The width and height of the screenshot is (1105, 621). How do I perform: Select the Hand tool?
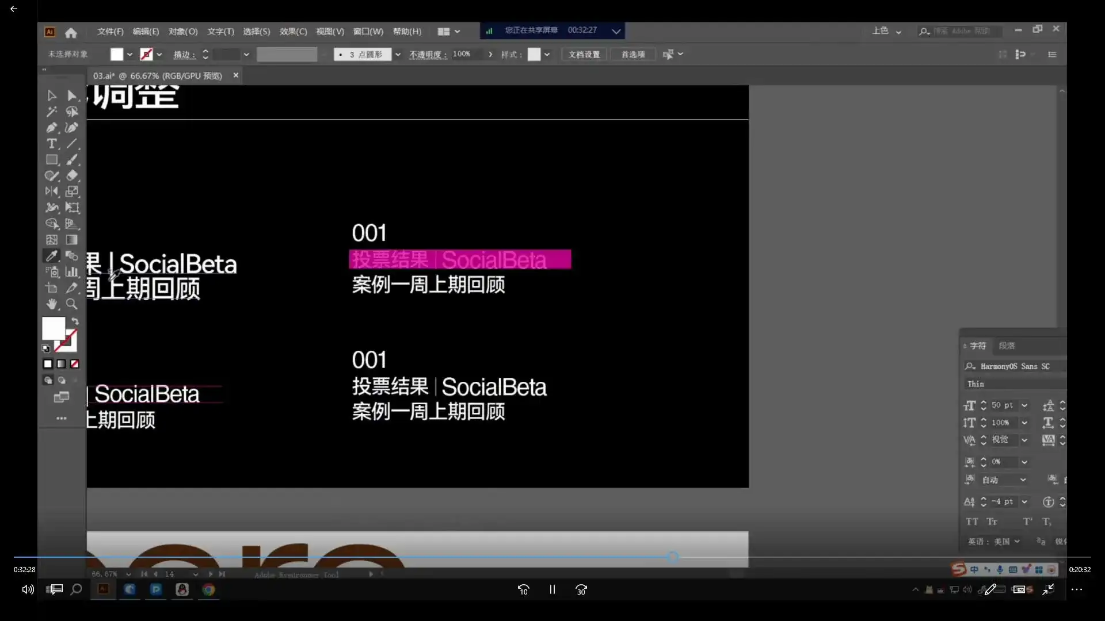pos(52,305)
